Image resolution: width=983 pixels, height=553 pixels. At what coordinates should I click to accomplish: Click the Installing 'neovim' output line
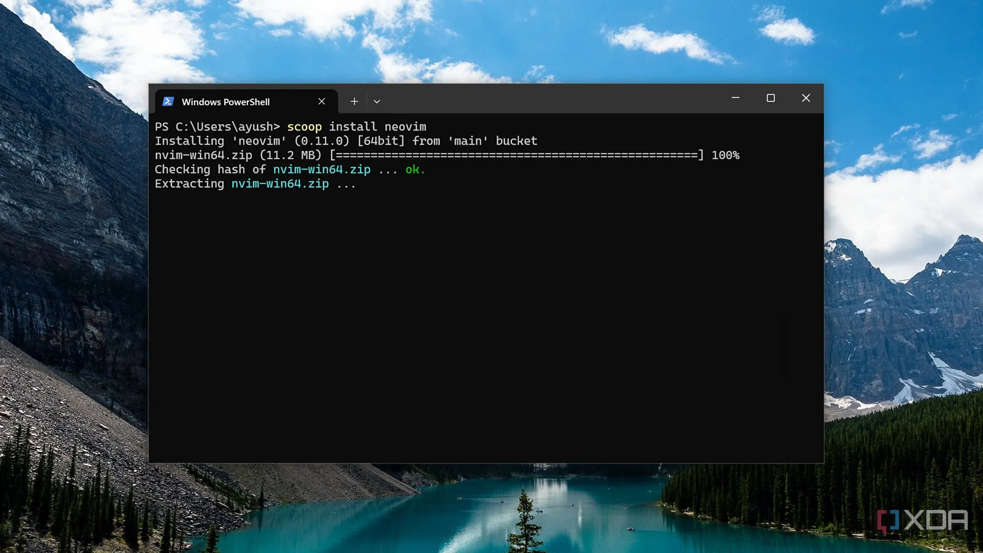point(346,141)
